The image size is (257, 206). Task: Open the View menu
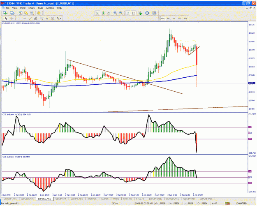pyautogui.click(x=14, y=8)
